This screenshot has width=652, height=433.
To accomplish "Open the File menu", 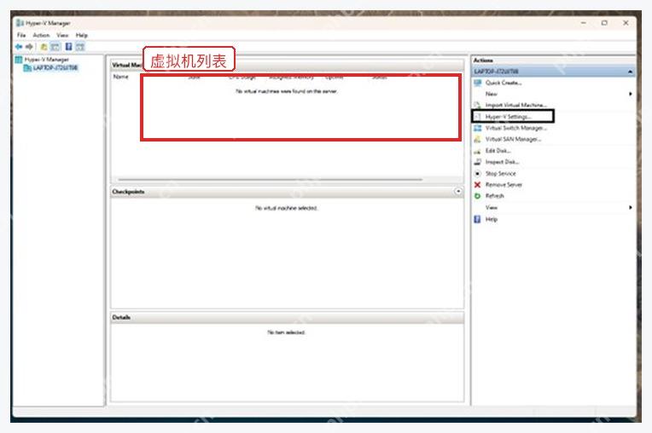I will [21, 35].
